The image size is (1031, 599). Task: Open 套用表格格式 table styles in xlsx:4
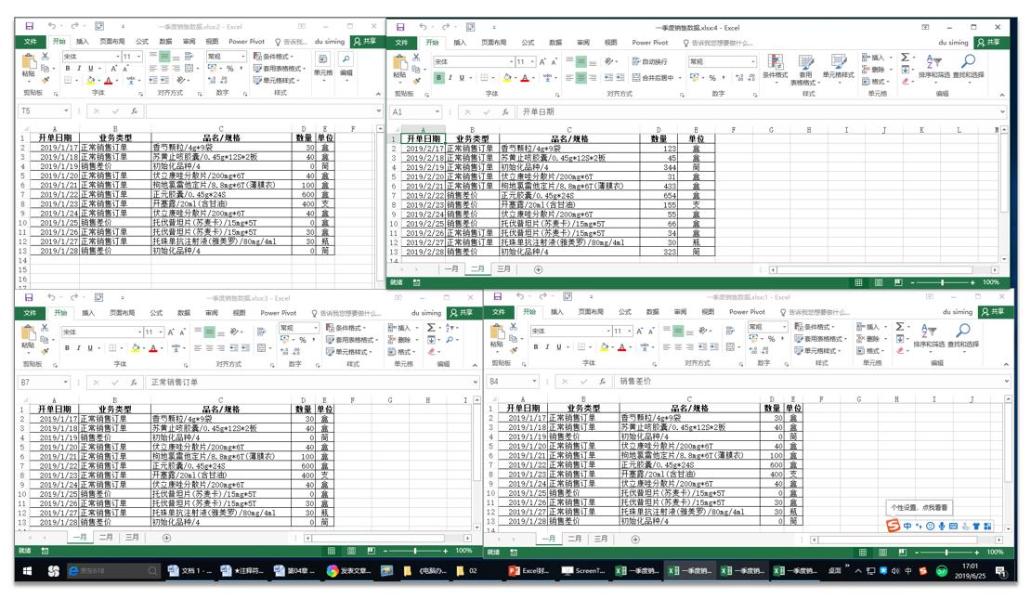(806, 70)
